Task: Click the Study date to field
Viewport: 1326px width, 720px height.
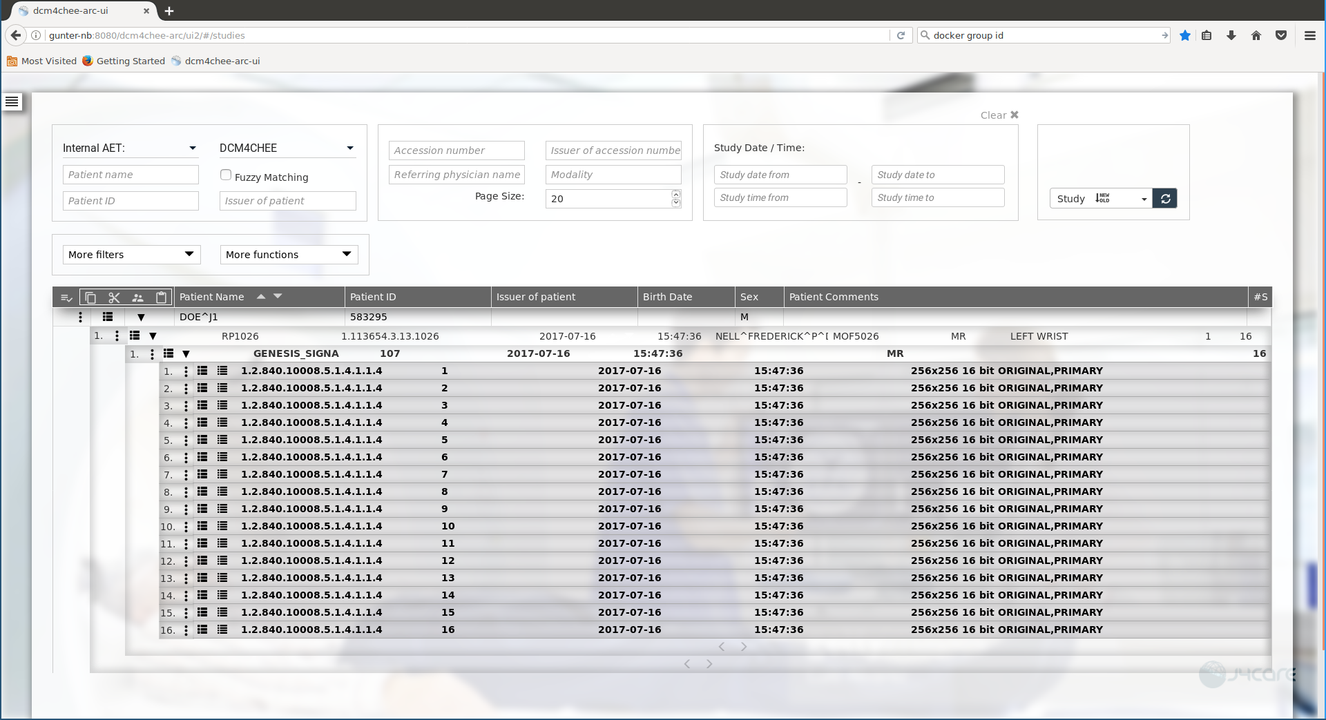Action: [x=938, y=175]
